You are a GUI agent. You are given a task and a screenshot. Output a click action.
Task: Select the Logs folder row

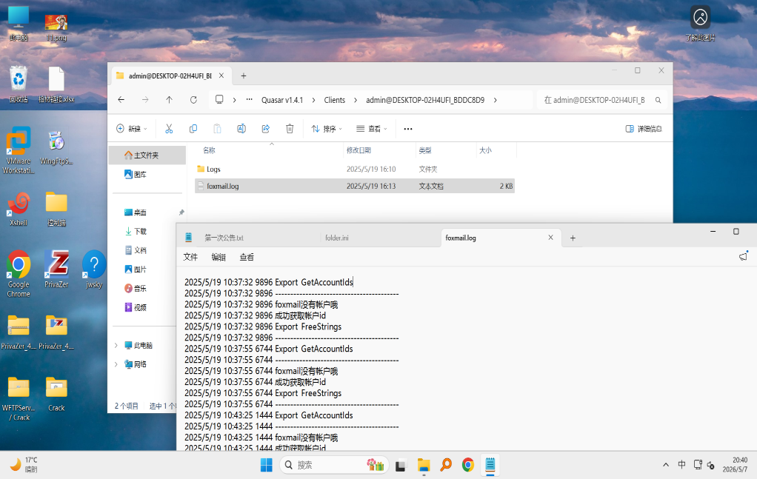pos(355,170)
